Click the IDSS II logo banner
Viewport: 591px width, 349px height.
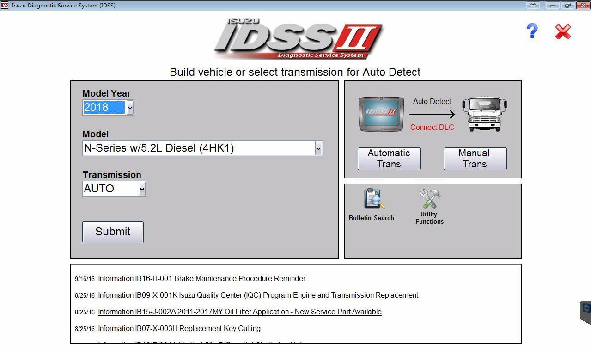click(x=298, y=38)
